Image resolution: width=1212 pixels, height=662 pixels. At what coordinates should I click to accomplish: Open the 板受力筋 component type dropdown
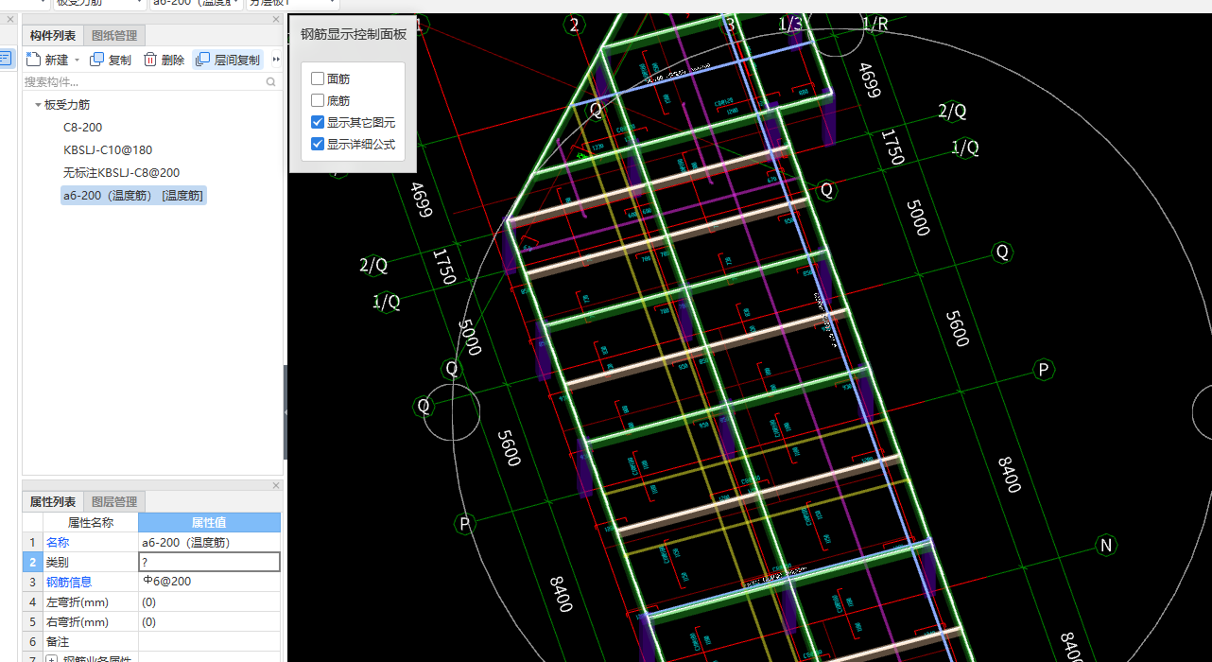(x=140, y=3)
